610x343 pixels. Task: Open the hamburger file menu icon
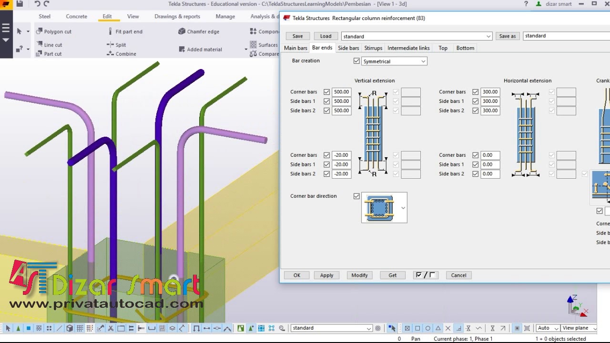[x=6, y=28]
